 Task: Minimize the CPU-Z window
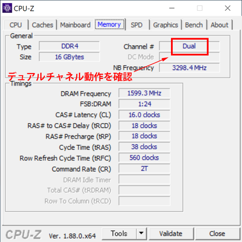tap(172, 8)
